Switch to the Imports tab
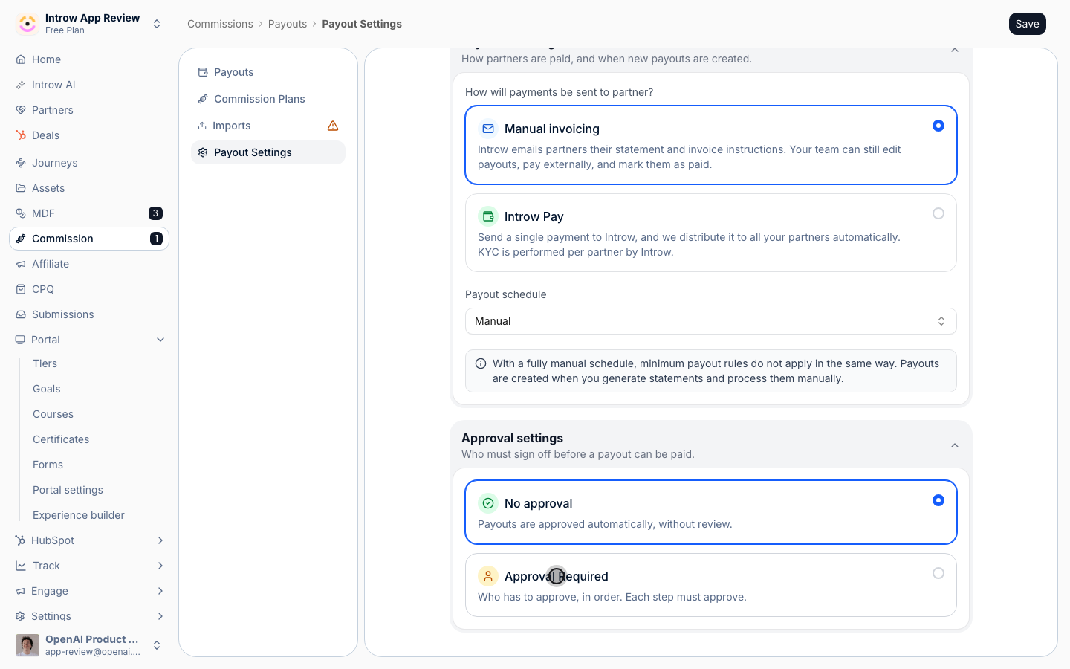Viewport: 1070px width, 669px height. (x=268, y=126)
